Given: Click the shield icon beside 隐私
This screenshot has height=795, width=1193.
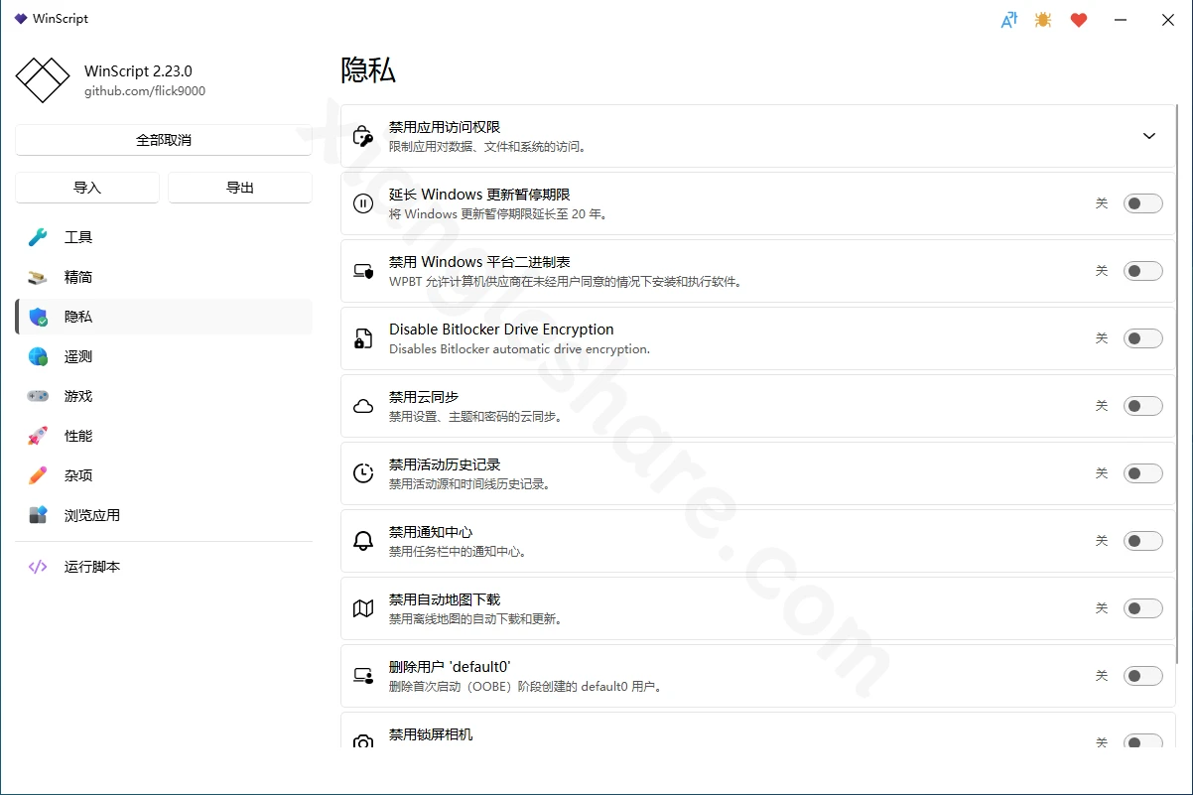Looking at the screenshot, I should (38, 317).
